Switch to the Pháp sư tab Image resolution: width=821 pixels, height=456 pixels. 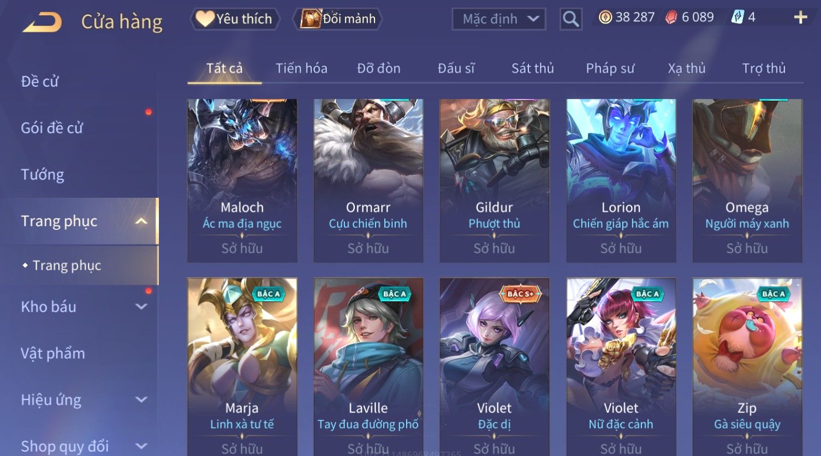610,68
